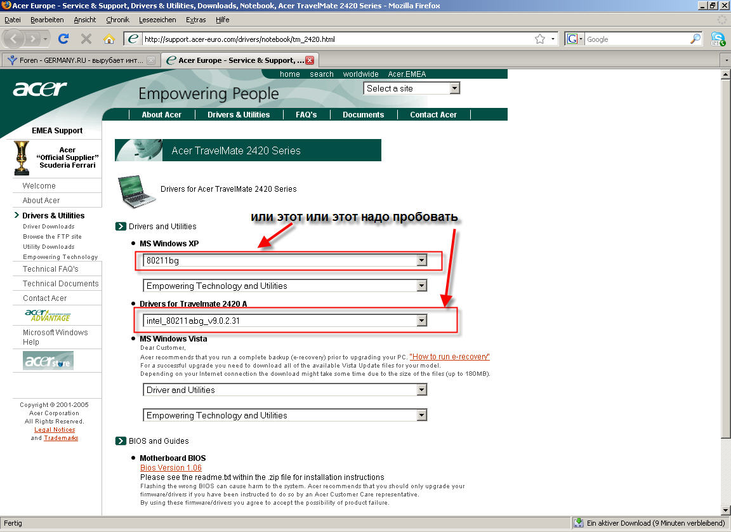This screenshot has width=731, height=532.
Task: Click the Technical FAQ's sidebar item
Action: [x=51, y=269]
